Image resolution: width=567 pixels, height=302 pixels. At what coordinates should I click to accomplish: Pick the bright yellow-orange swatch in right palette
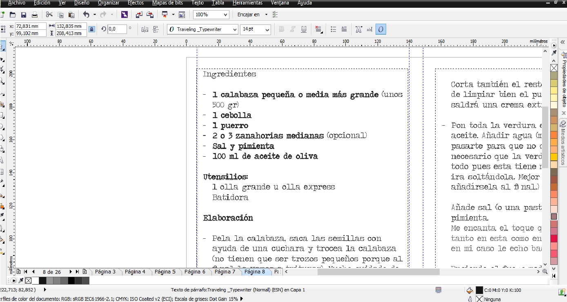[x=554, y=157]
